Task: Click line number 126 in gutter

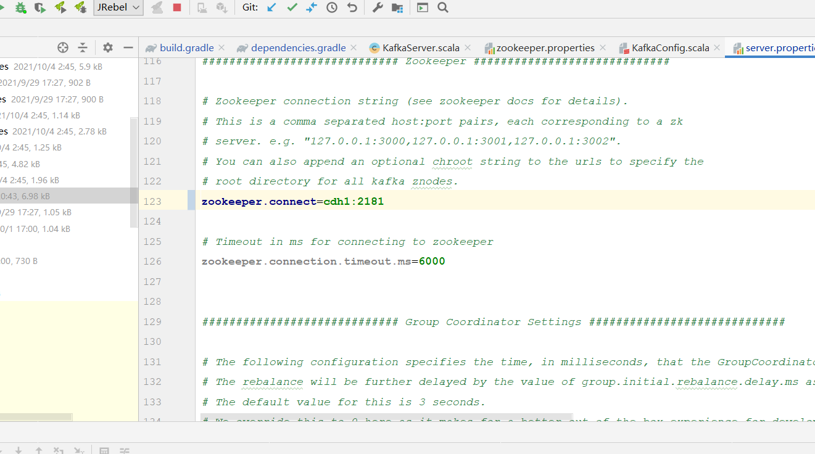Action: [152, 262]
